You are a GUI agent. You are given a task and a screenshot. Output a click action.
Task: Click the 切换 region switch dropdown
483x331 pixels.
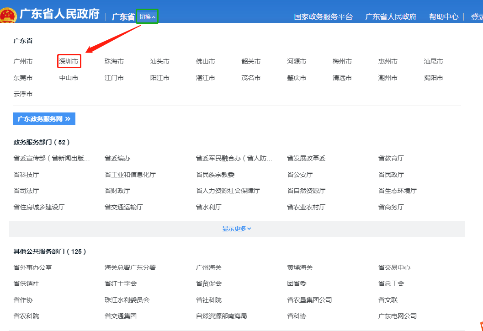pyautogui.click(x=147, y=17)
